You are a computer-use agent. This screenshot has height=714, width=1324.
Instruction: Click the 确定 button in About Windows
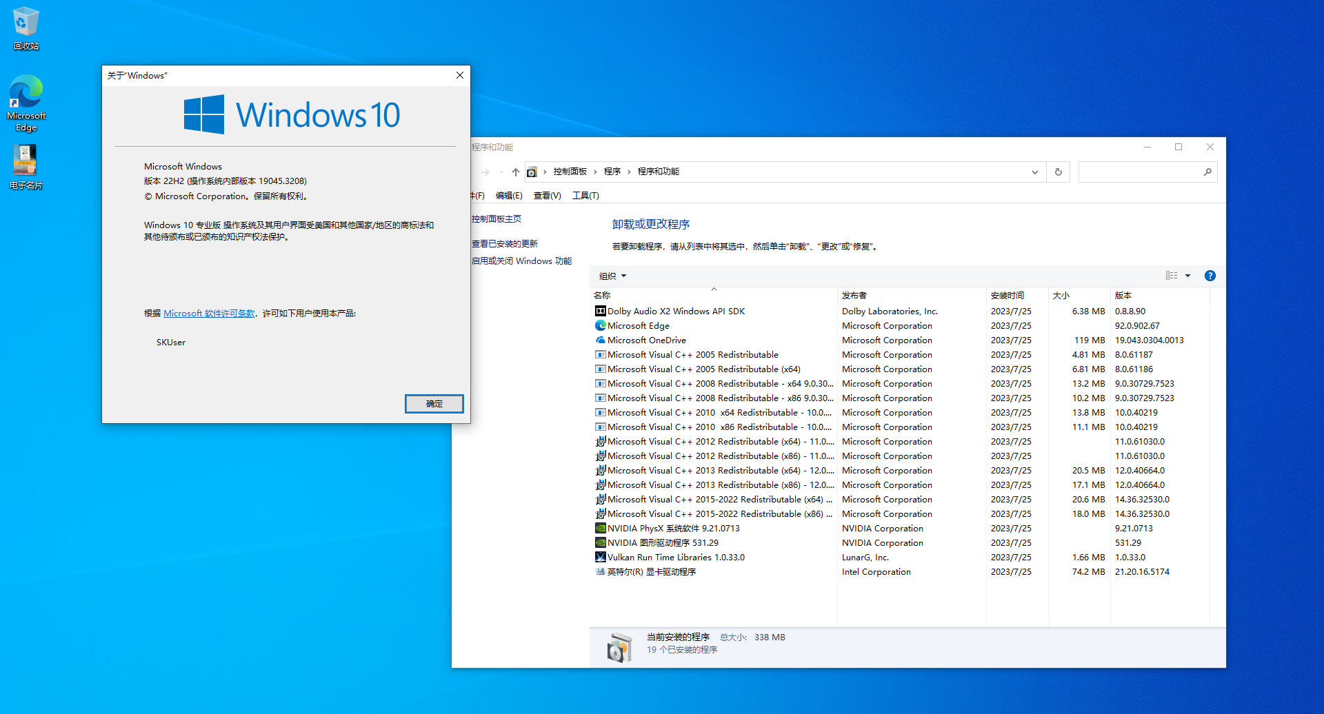[434, 404]
